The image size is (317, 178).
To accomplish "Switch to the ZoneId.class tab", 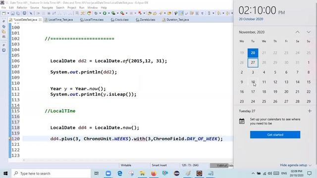I will (146, 20).
